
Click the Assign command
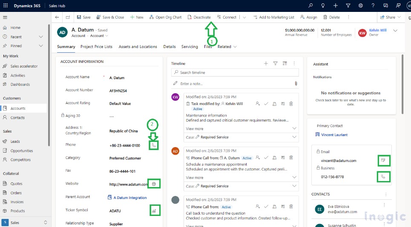(x=308, y=17)
